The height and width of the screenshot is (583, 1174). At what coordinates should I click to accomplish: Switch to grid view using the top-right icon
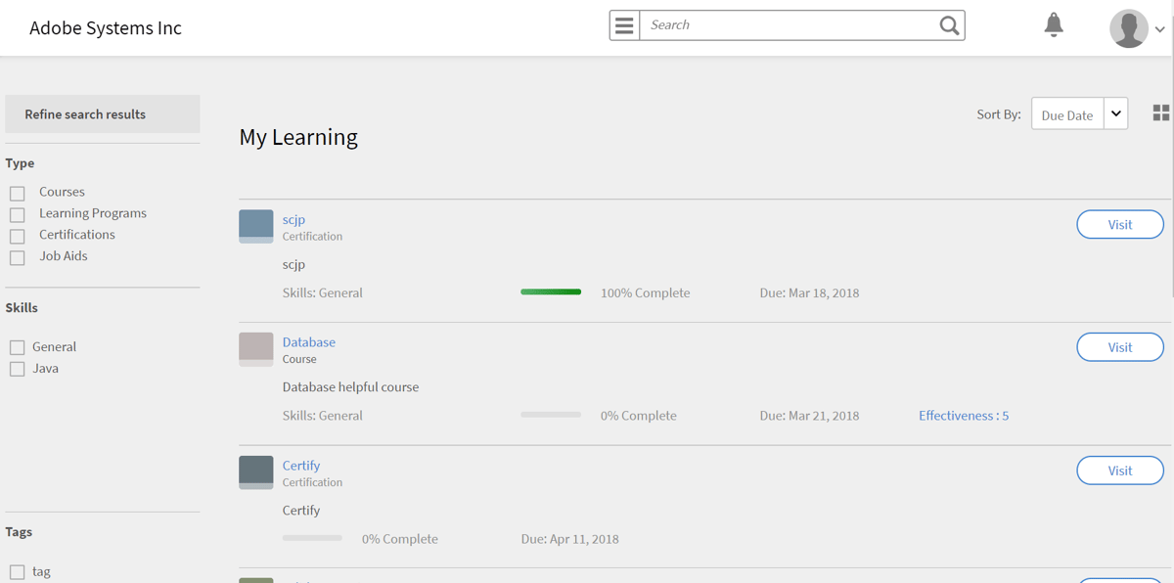coord(1160,112)
